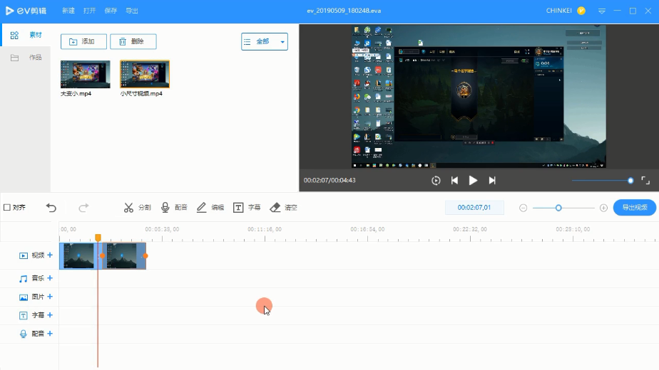659x370 pixels.
Task: Play the preview video
Action: coord(473,181)
